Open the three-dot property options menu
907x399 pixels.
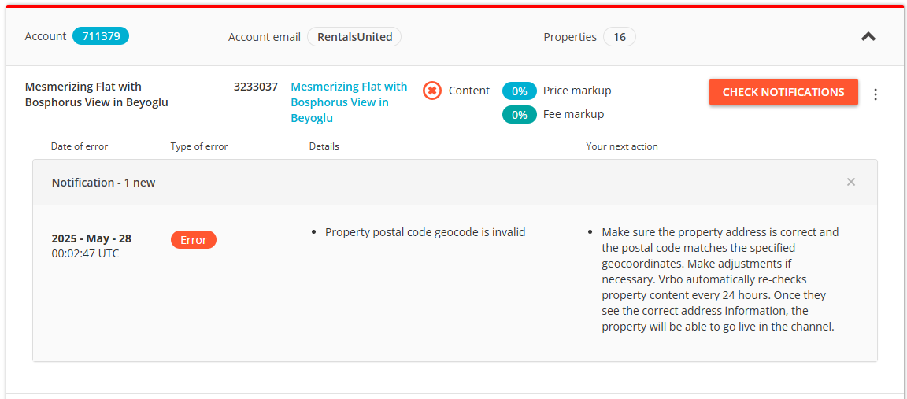tap(876, 94)
